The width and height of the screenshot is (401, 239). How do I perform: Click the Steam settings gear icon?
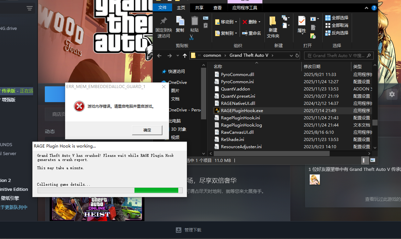click(392, 94)
